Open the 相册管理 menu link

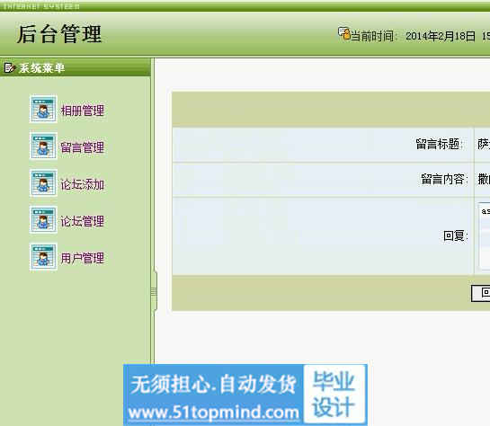pos(82,111)
